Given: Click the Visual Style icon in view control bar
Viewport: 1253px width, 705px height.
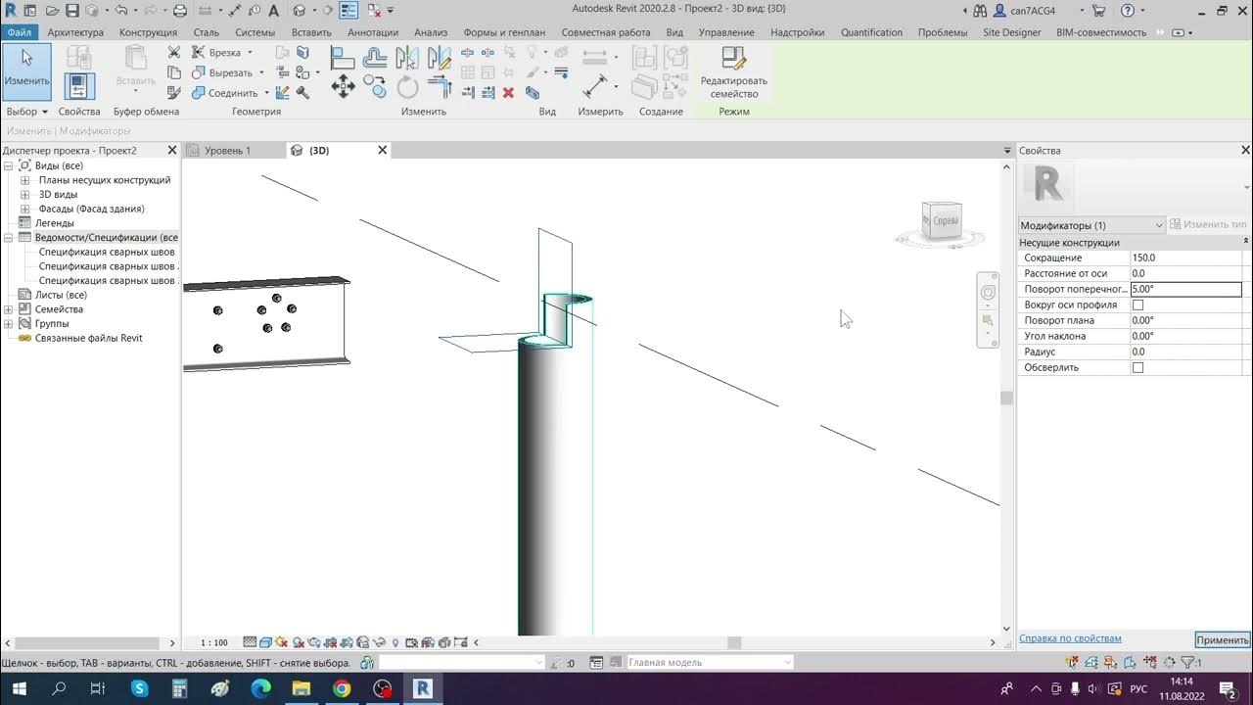Looking at the screenshot, I should pyautogui.click(x=265, y=642).
